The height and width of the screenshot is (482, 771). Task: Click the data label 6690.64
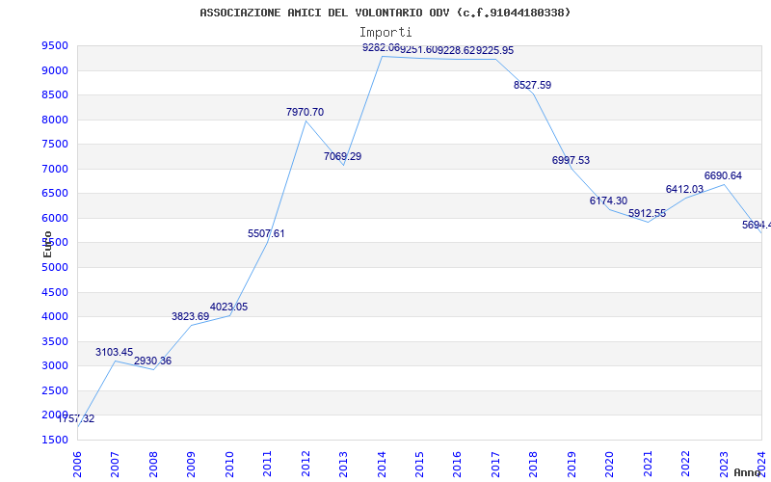click(x=723, y=176)
